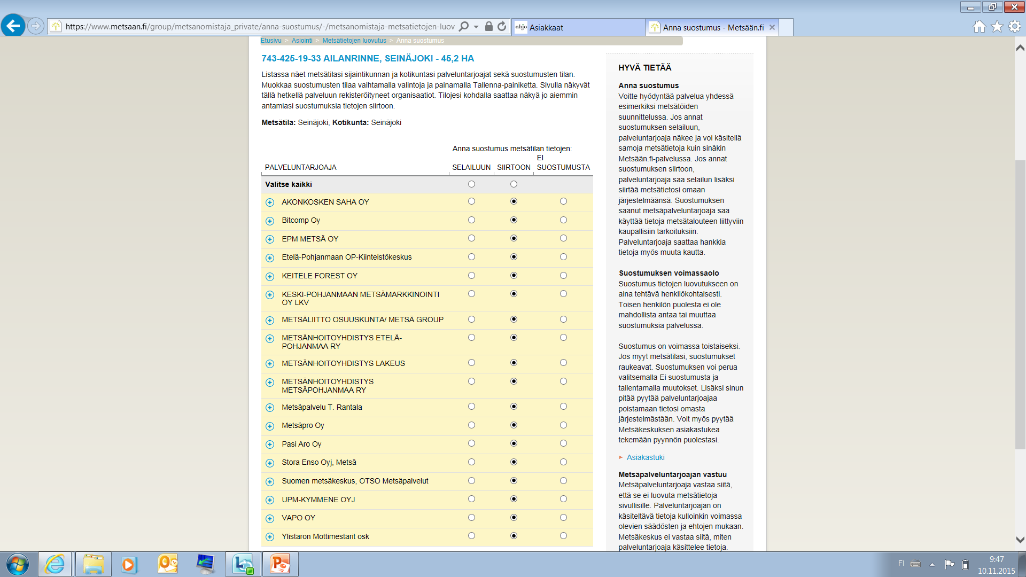Expand the VAPO OY plus icon
The width and height of the screenshot is (1026, 577).
[270, 518]
